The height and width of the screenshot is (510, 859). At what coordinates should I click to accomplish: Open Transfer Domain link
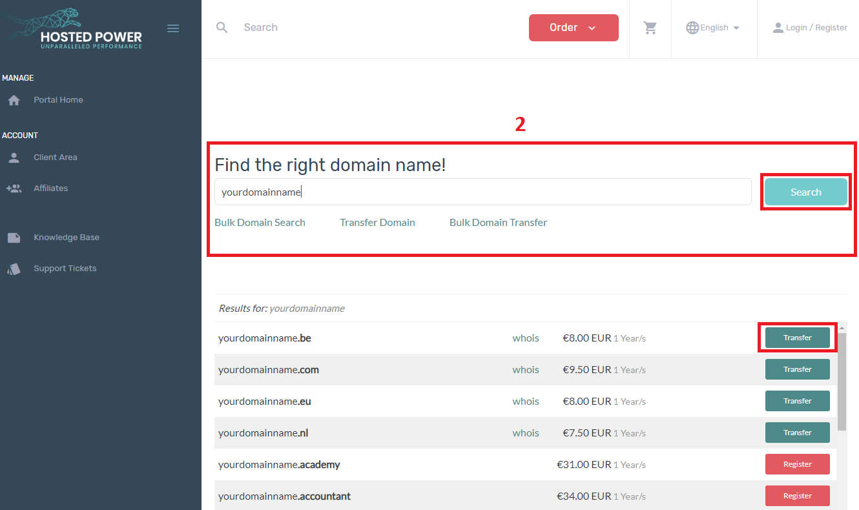pyautogui.click(x=377, y=223)
